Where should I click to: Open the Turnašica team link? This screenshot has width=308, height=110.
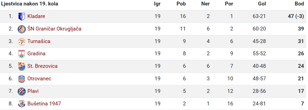coord(39,41)
